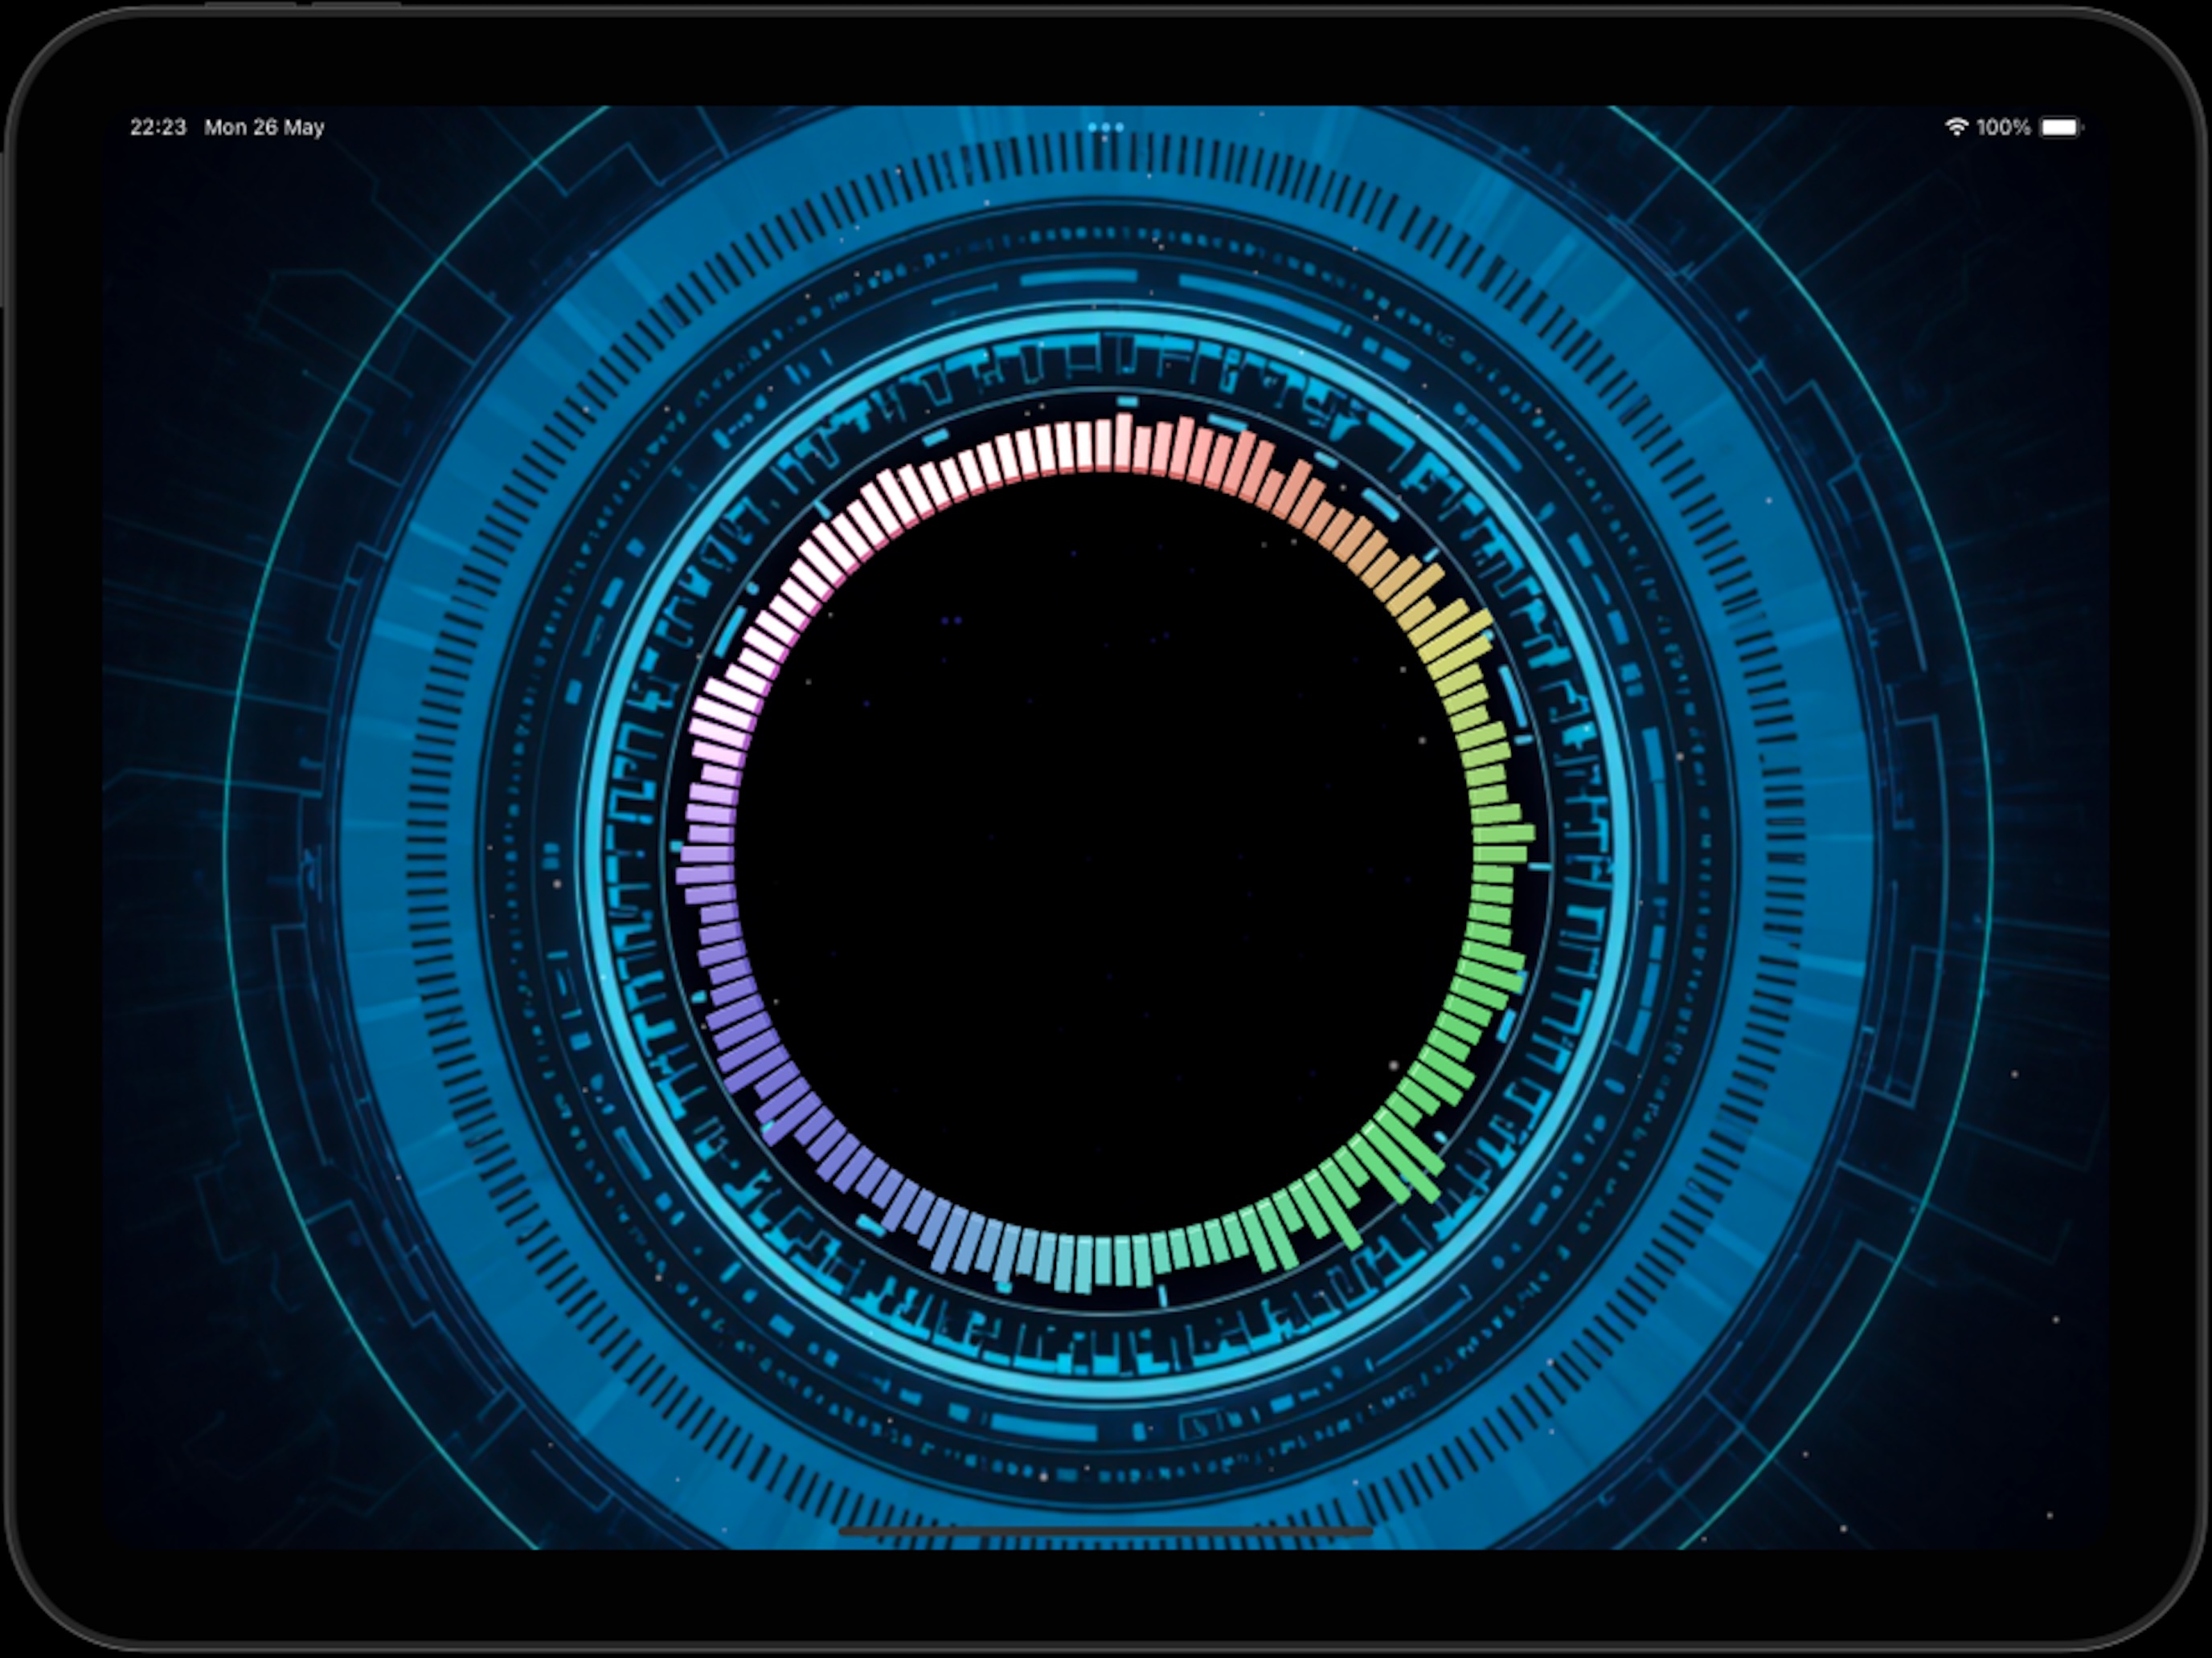Tap the Mon 26 May date
This screenshot has height=1658, width=2212.
pyautogui.click(x=264, y=127)
